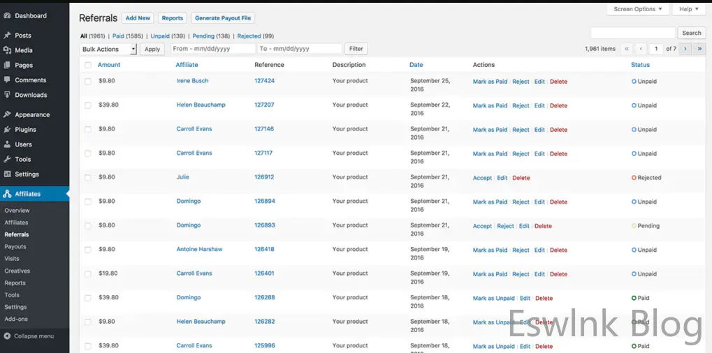Screen dimensions: 712x353
Task: Go to the next page of referrals
Action: [685, 49]
